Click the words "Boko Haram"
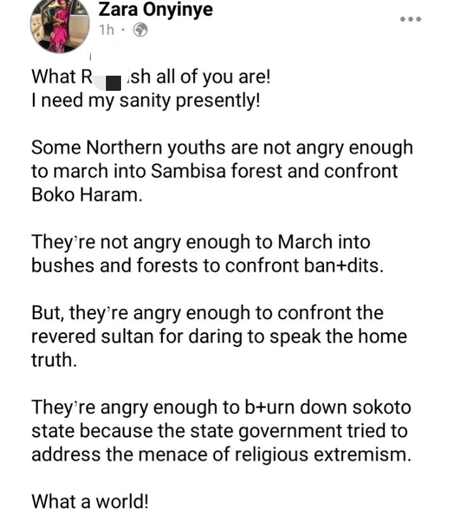The height and width of the screenshot is (516, 454). [x=84, y=194]
